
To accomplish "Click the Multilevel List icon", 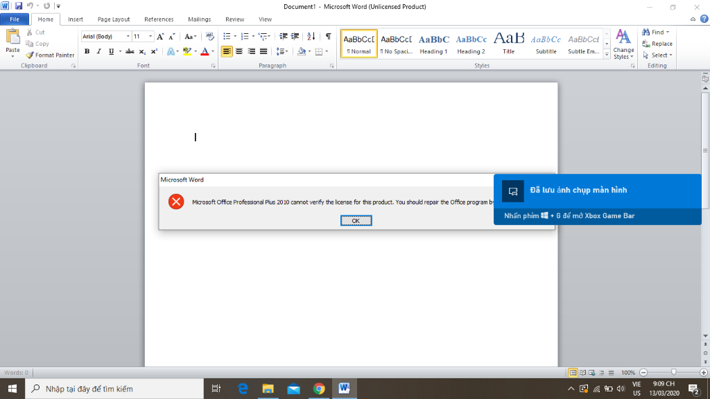I will (x=263, y=37).
